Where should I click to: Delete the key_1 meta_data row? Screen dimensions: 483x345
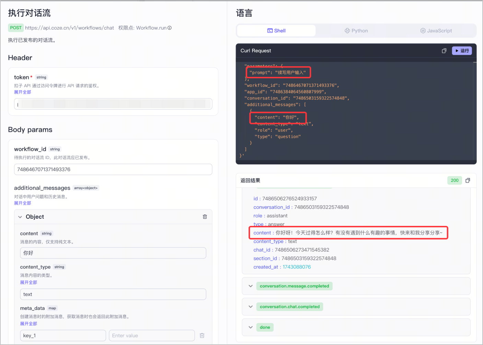pyautogui.click(x=202, y=335)
